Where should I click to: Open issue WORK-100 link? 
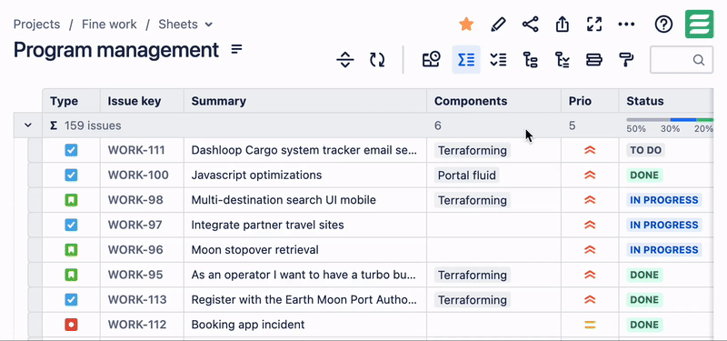[x=138, y=176]
